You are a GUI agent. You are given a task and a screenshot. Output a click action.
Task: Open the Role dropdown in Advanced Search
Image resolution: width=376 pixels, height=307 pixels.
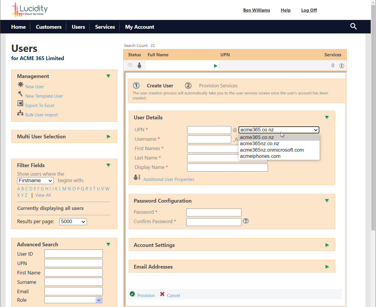[x=73, y=300]
